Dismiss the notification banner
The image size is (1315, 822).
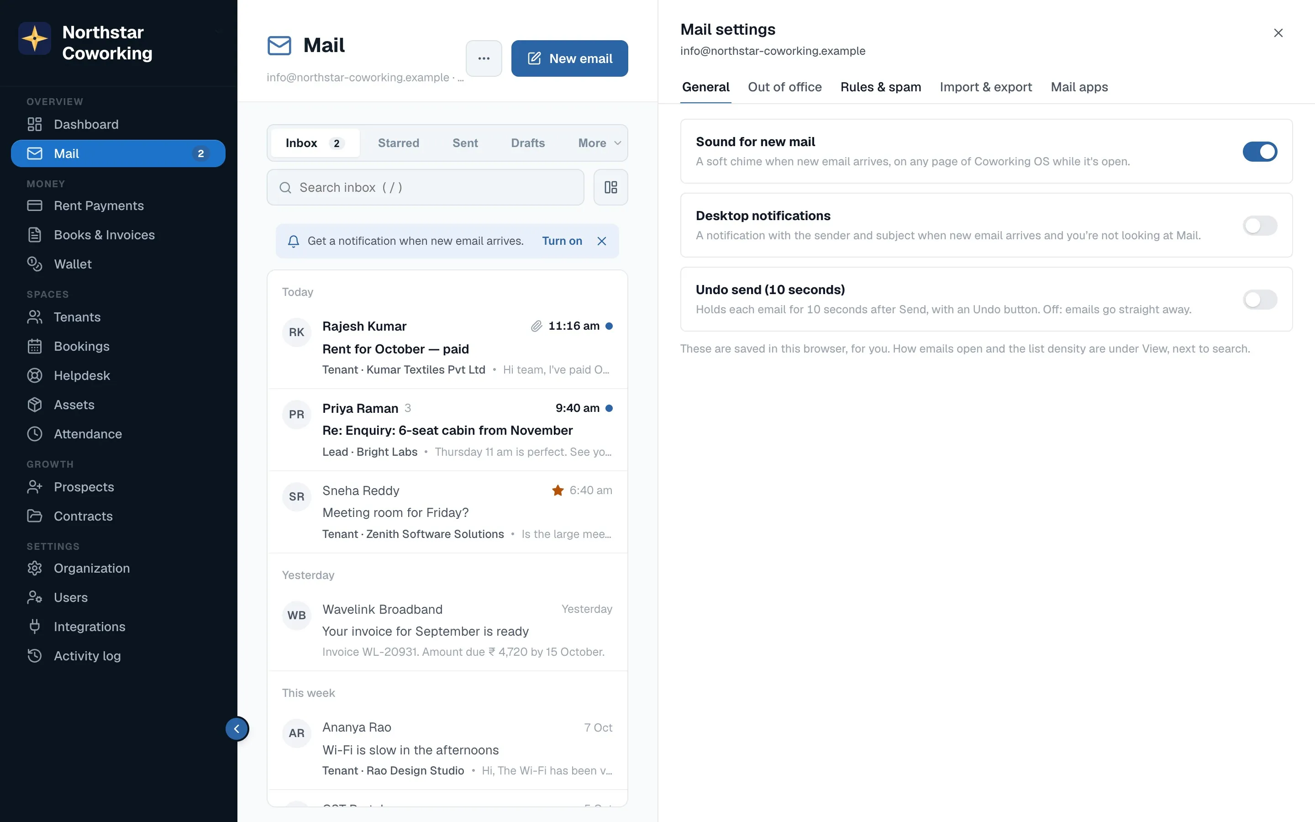pyautogui.click(x=601, y=242)
